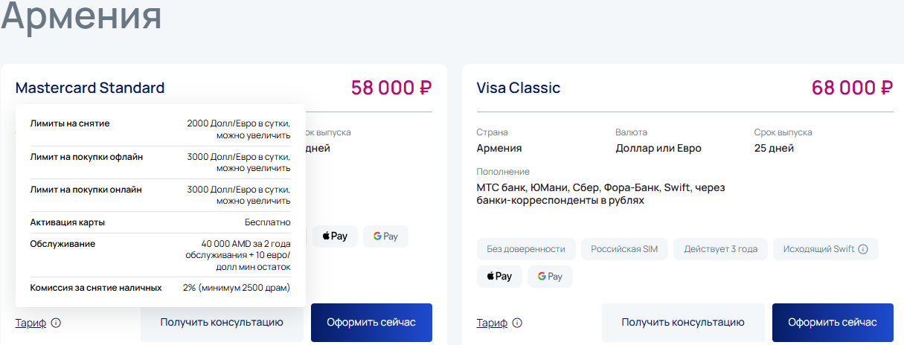Click the Действует 3 года tag
This screenshot has width=904, height=345.
[721, 249]
